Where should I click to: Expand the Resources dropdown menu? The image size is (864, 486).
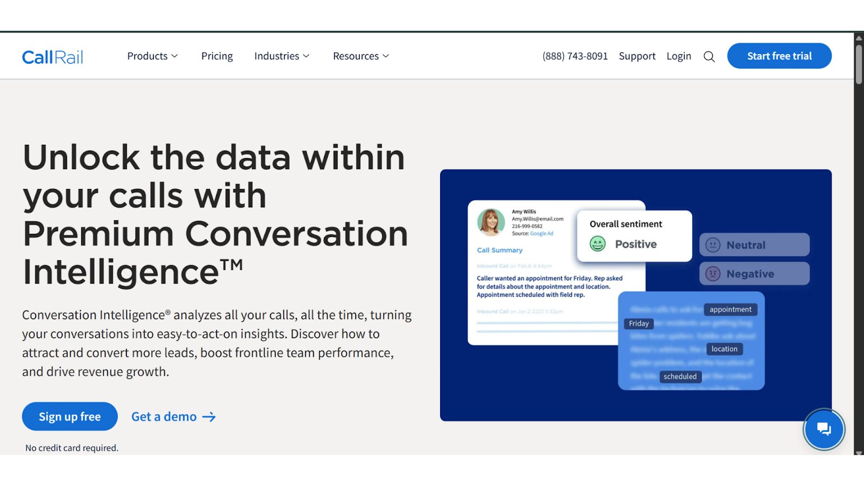[x=361, y=56]
